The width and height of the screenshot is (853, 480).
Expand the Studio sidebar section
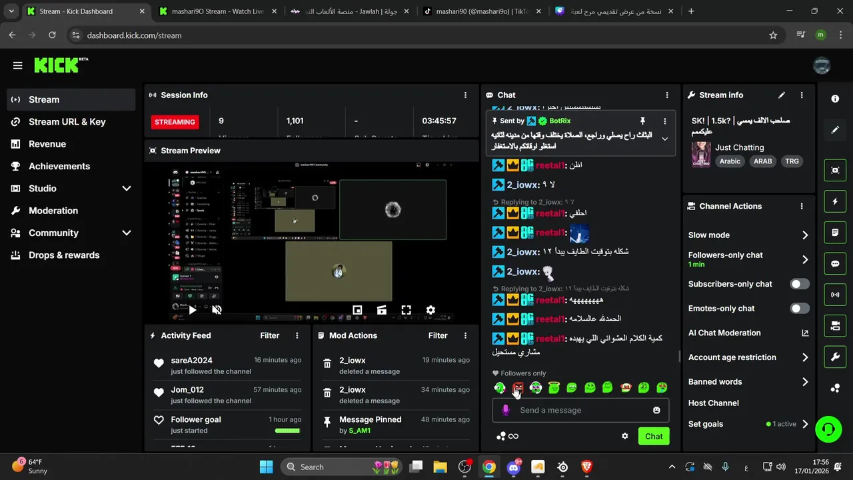[x=127, y=189]
